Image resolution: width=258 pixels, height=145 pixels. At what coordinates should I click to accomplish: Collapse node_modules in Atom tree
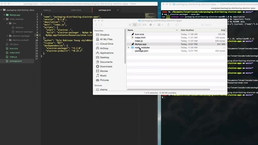[x=4, y=19]
